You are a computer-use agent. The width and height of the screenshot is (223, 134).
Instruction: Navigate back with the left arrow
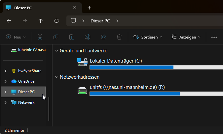tap(9, 21)
